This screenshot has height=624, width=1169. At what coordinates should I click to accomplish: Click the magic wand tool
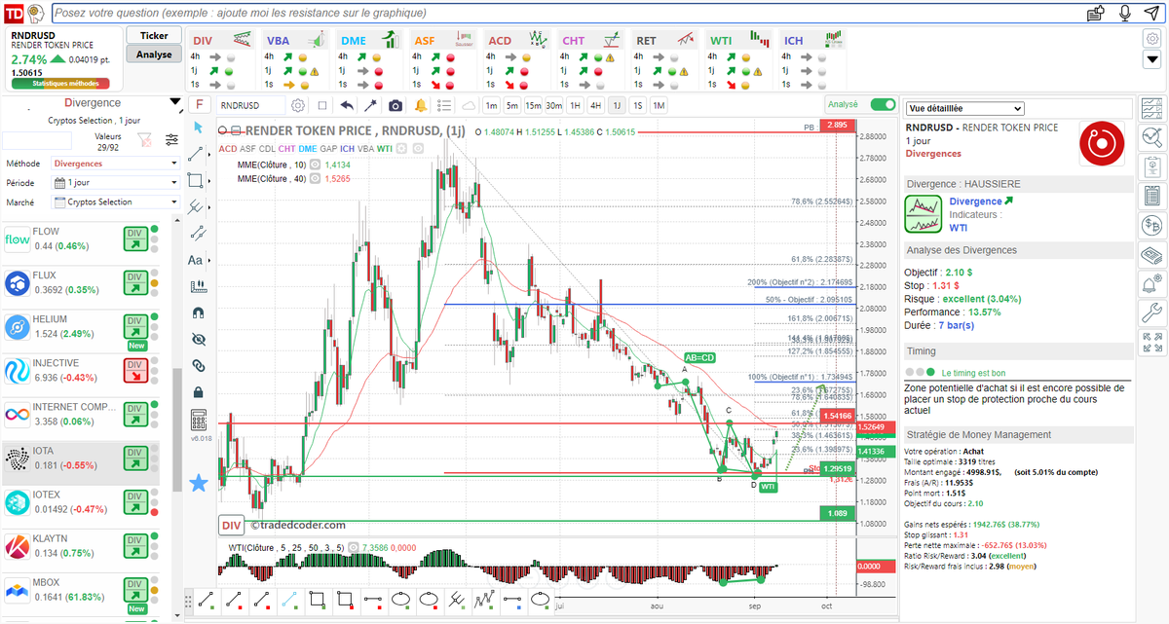371,105
